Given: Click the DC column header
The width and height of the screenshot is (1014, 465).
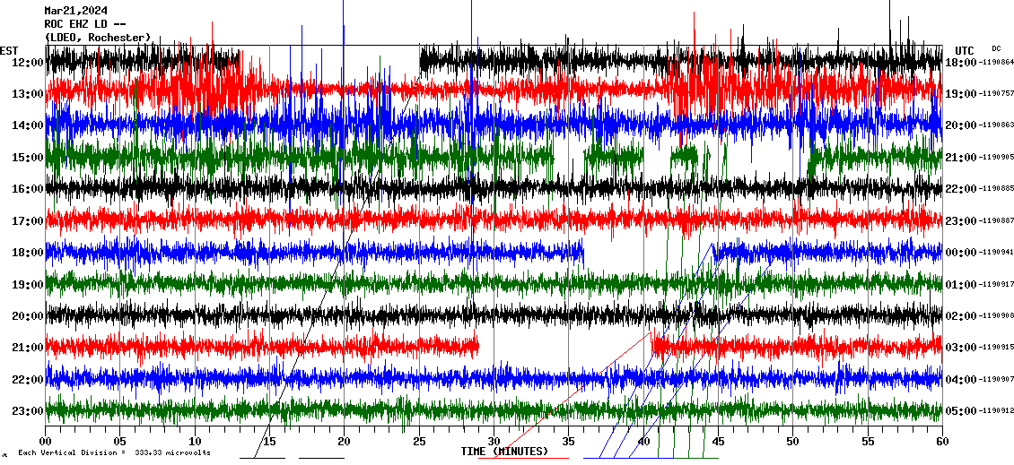Looking at the screenshot, I should tap(996, 48).
